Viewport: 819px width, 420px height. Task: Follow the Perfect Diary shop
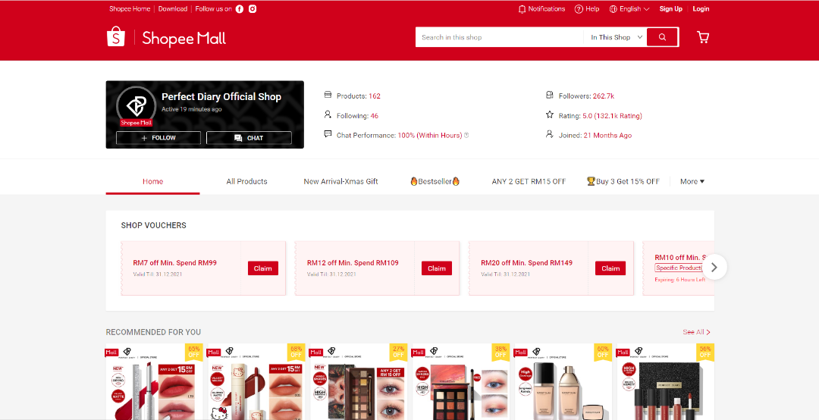click(158, 138)
